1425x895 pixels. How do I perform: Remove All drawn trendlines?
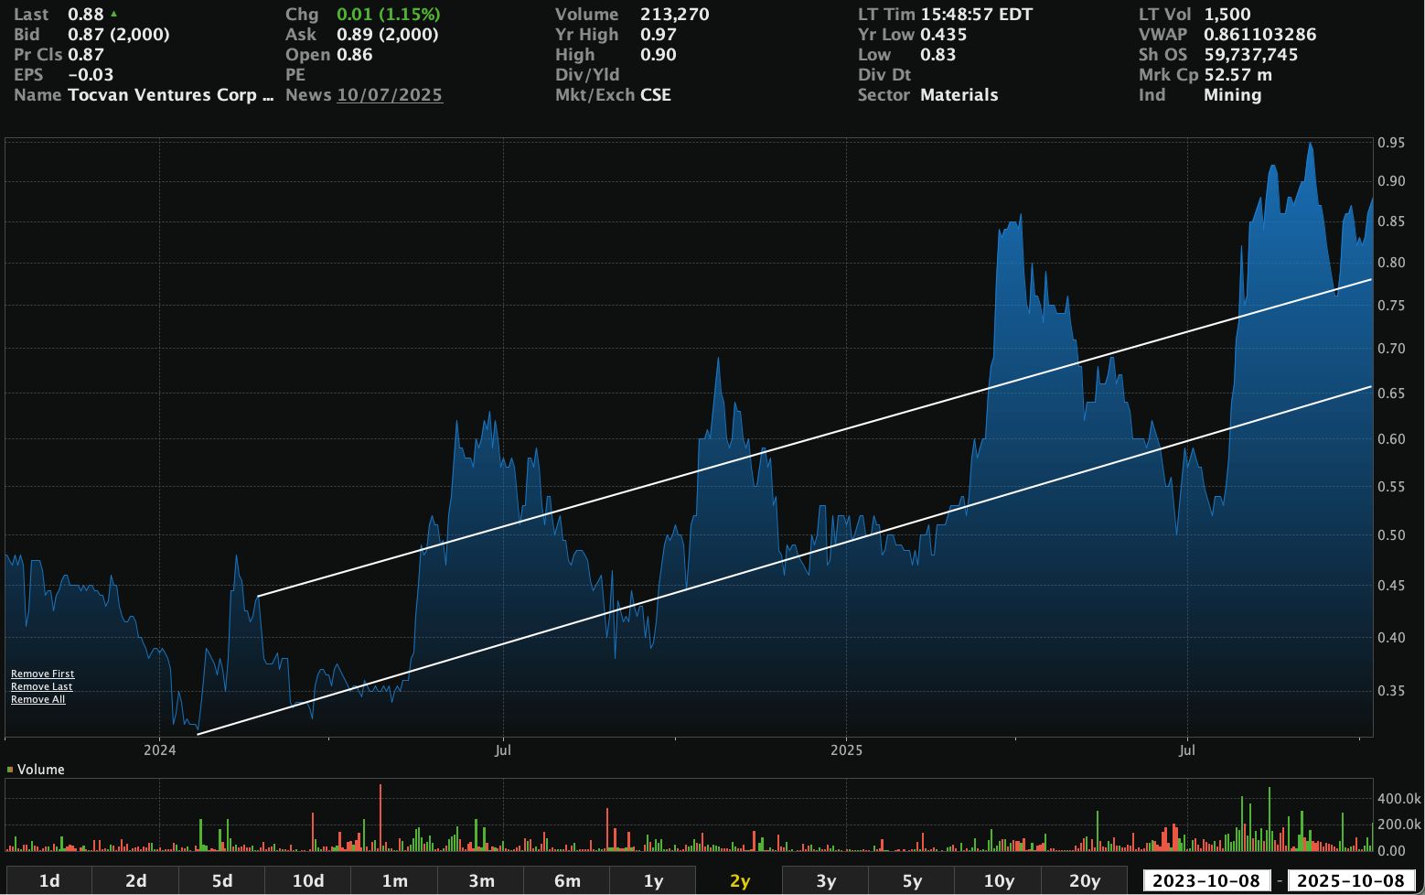click(37, 699)
